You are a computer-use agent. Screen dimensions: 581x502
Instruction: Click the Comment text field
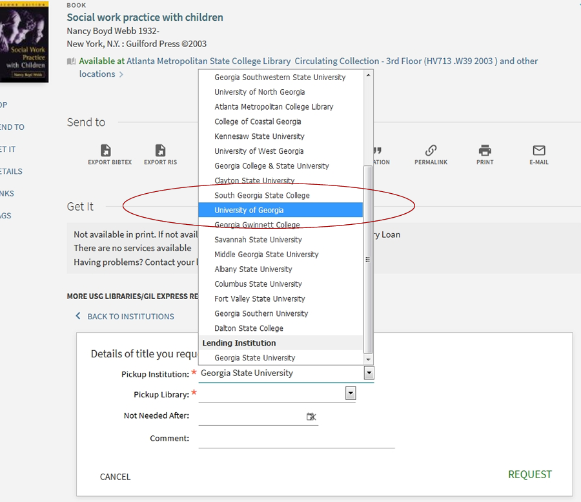coord(296,439)
